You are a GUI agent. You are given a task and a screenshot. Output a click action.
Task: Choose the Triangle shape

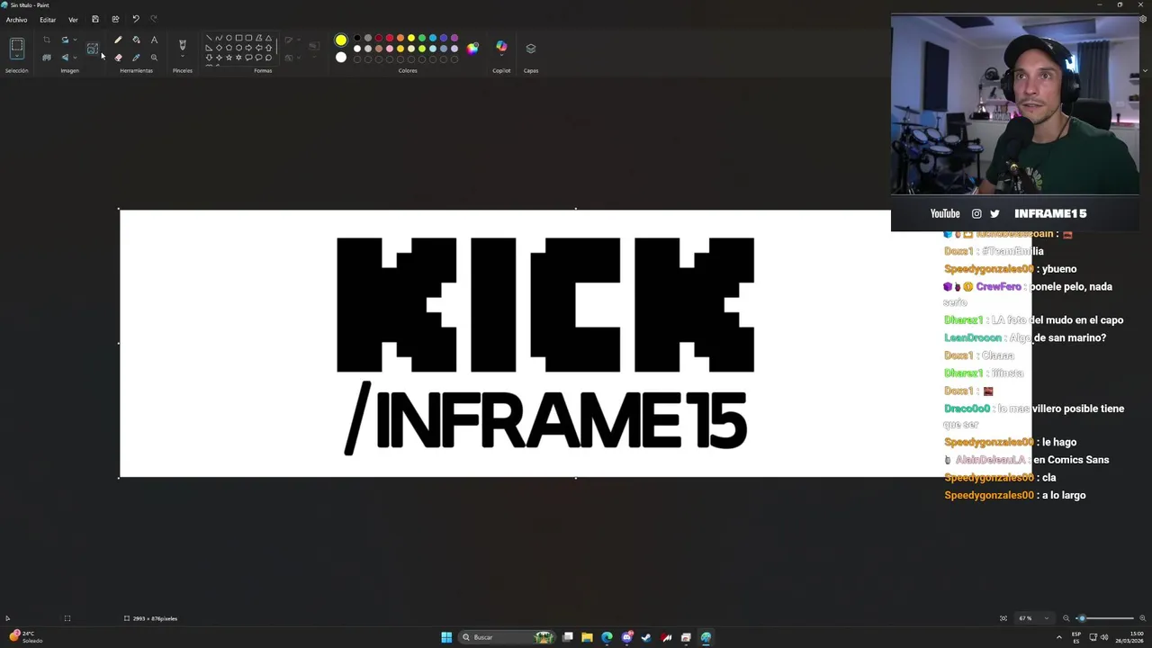(268, 38)
